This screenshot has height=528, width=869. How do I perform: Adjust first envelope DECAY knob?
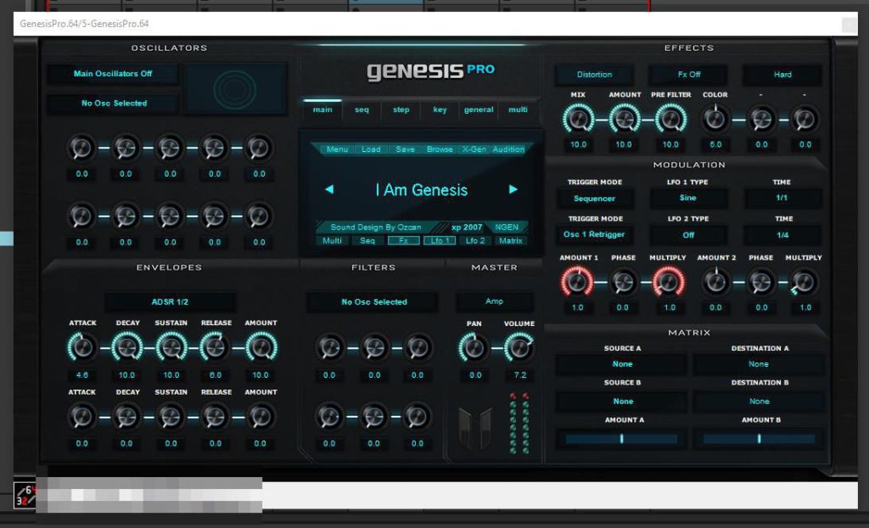pos(127,348)
